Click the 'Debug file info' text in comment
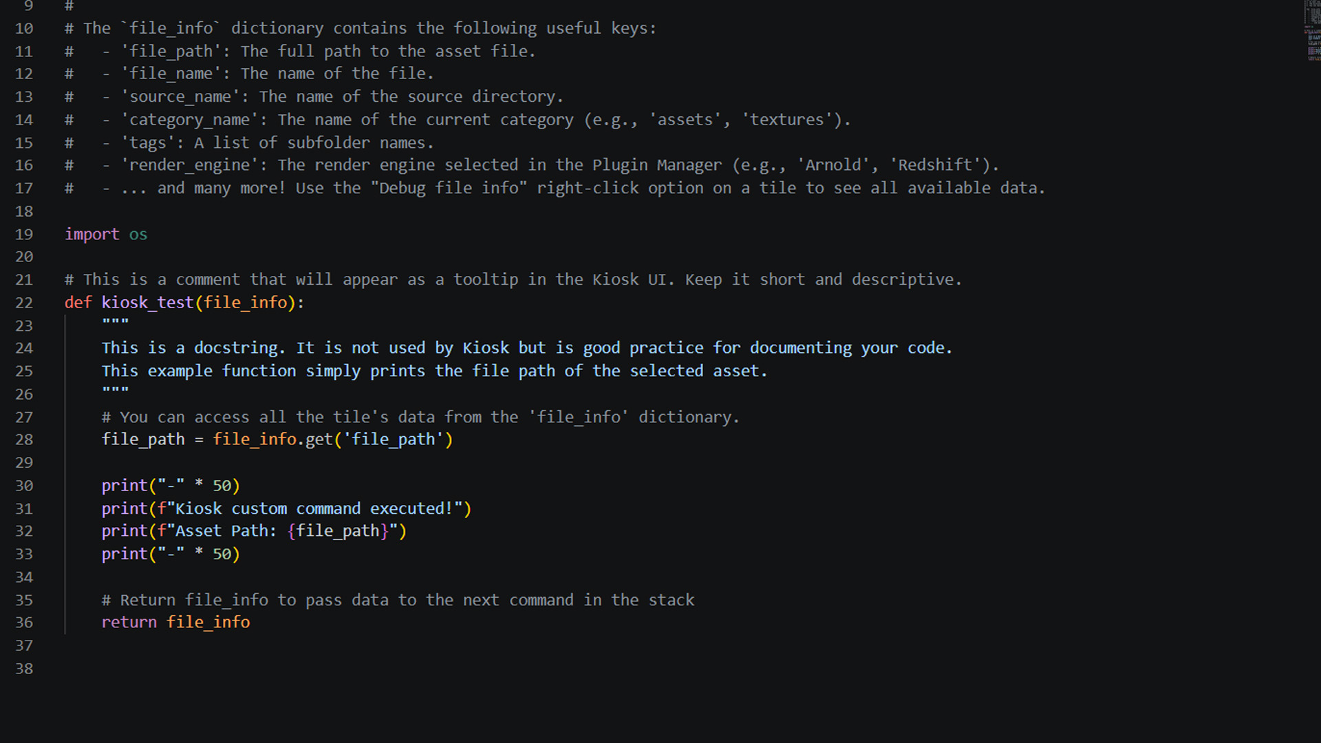1321x743 pixels. click(453, 189)
